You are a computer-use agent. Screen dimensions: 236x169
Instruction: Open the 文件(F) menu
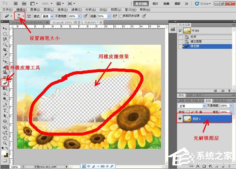7,9
